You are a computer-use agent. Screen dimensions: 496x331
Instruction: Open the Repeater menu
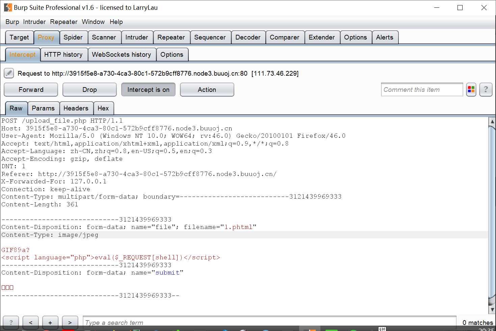point(64,22)
